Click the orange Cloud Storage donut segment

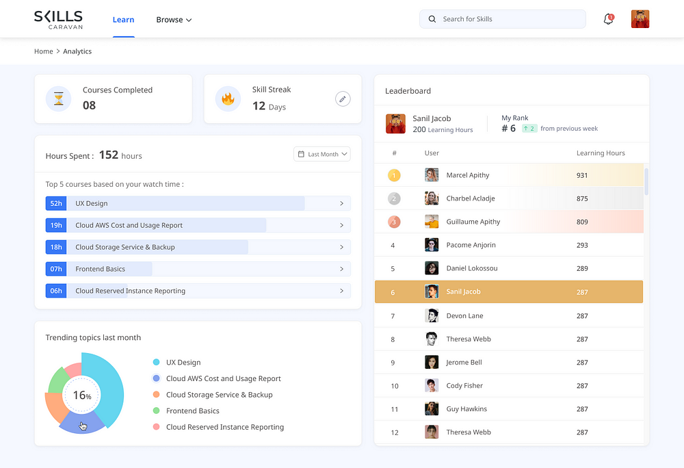point(55,407)
